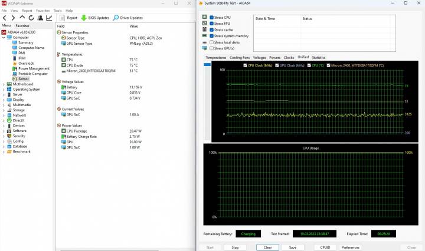Open the user favorites person icon in toolbar

40,18
